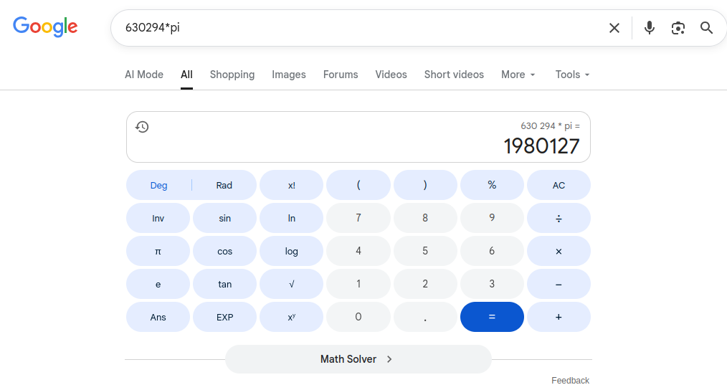The height and width of the screenshot is (390, 727).
Task: Open the AI Mode tab
Action: click(x=143, y=75)
